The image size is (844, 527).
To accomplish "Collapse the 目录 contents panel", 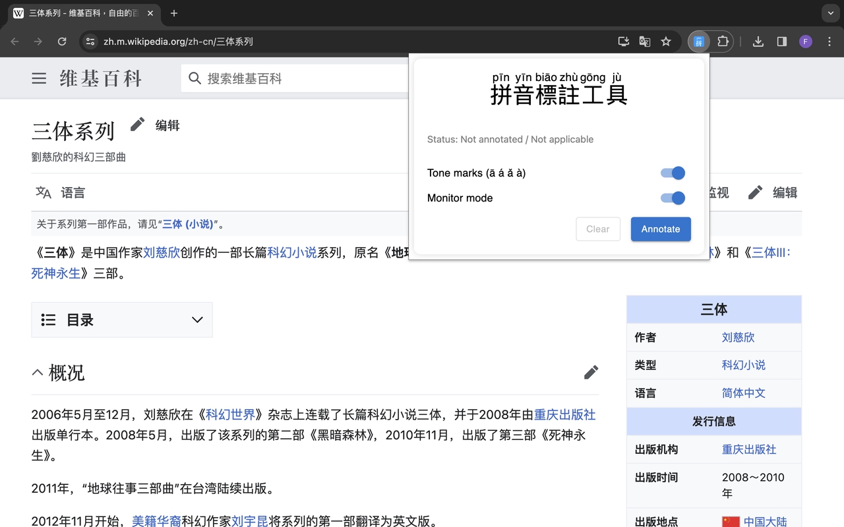I will [x=196, y=319].
